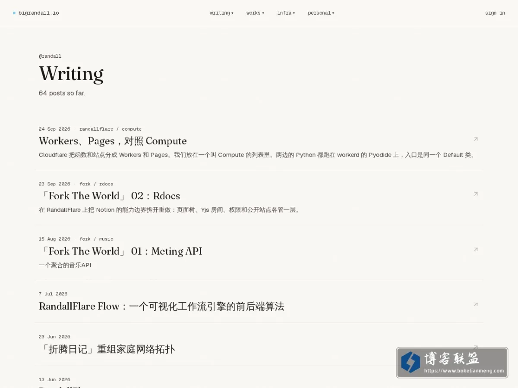Select the randallflare / compute tag
This screenshot has width=518, height=388.
click(111, 129)
